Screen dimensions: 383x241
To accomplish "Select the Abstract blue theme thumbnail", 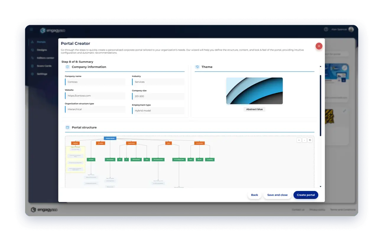I will pyautogui.click(x=254, y=91).
